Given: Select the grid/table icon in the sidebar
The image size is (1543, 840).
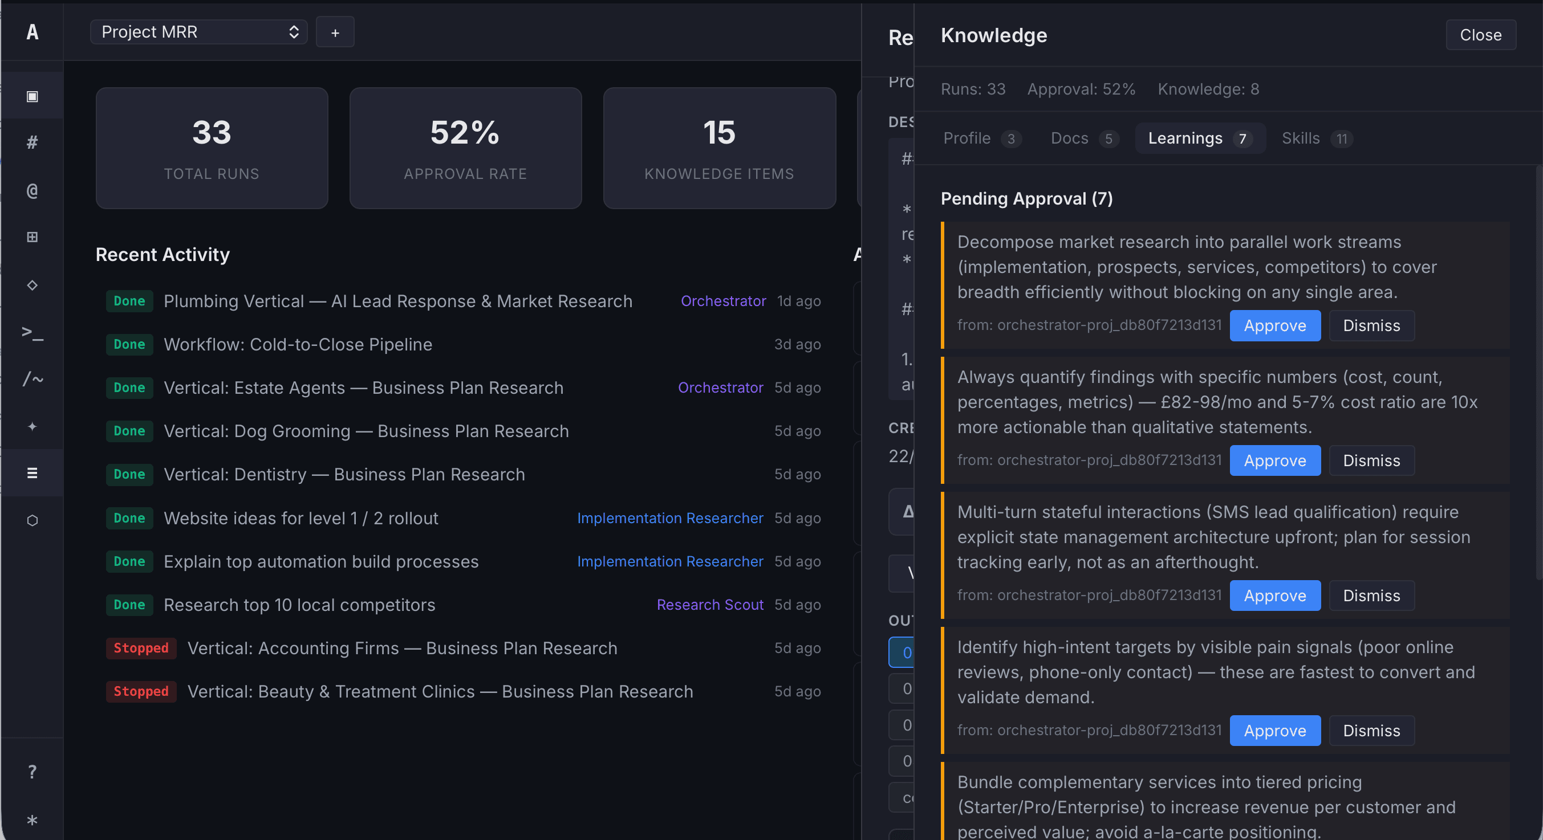Looking at the screenshot, I should click(33, 236).
